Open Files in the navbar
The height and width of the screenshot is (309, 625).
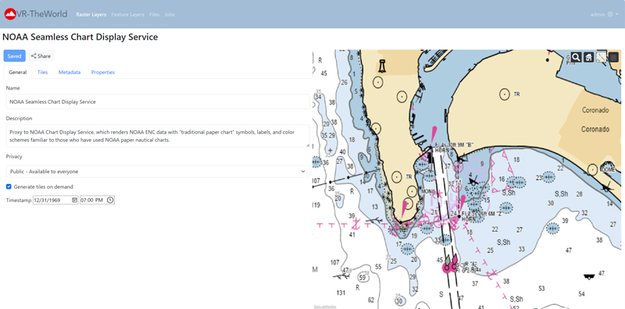154,14
